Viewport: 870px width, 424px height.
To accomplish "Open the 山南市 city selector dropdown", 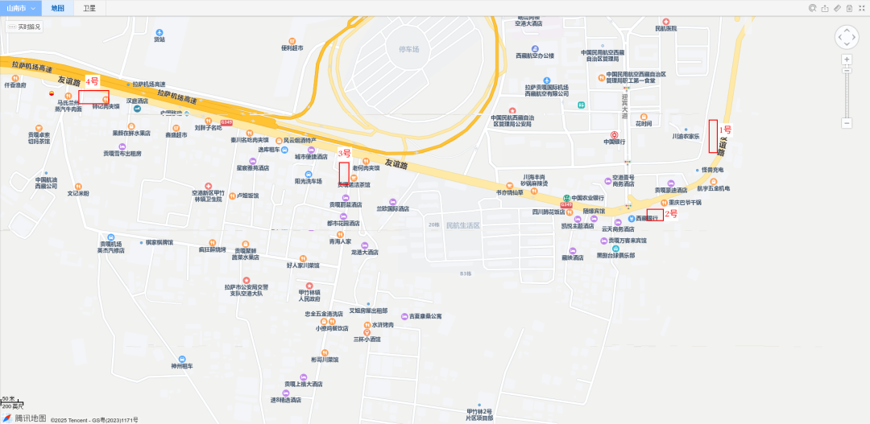I will (20, 8).
